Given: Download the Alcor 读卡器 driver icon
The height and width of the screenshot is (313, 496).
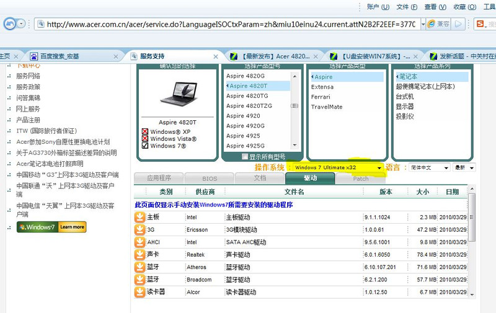Looking at the screenshot, I should point(140,292).
